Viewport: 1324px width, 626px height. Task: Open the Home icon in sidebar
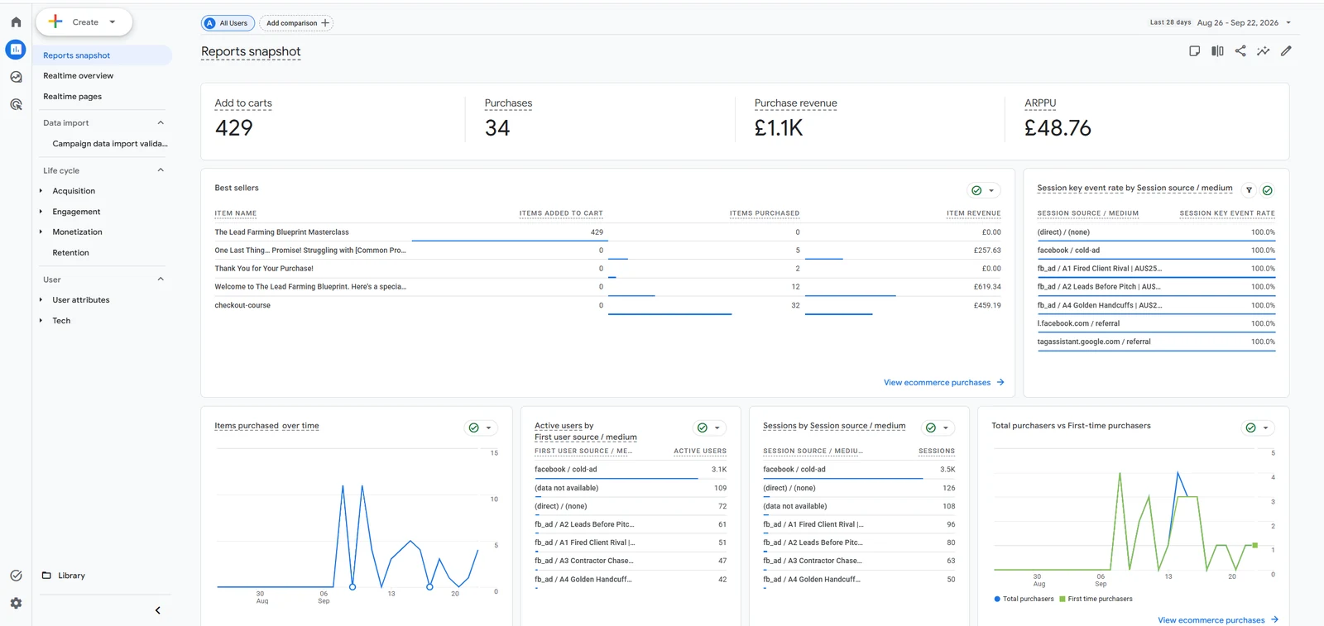coord(16,22)
